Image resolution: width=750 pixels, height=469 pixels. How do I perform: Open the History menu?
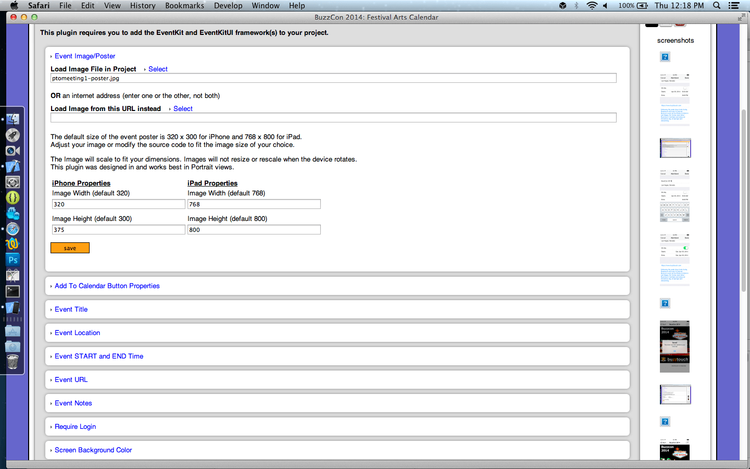143,6
